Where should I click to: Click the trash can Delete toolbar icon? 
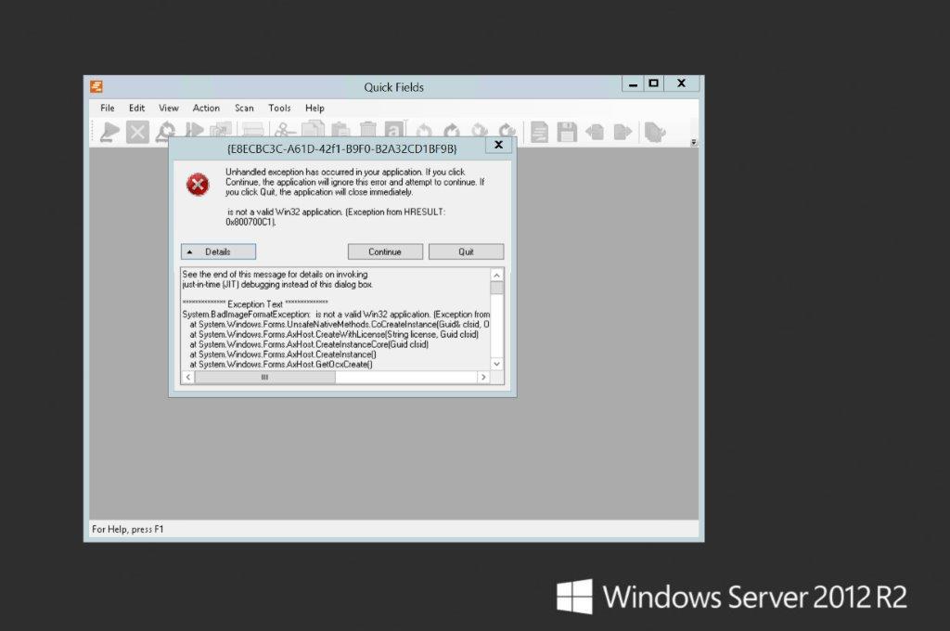coord(367,132)
